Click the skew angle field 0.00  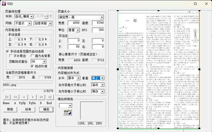pyautogui.click(x=40, y=16)
